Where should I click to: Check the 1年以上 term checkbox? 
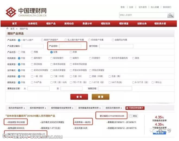pyautogui.click(x=153, y=82)
